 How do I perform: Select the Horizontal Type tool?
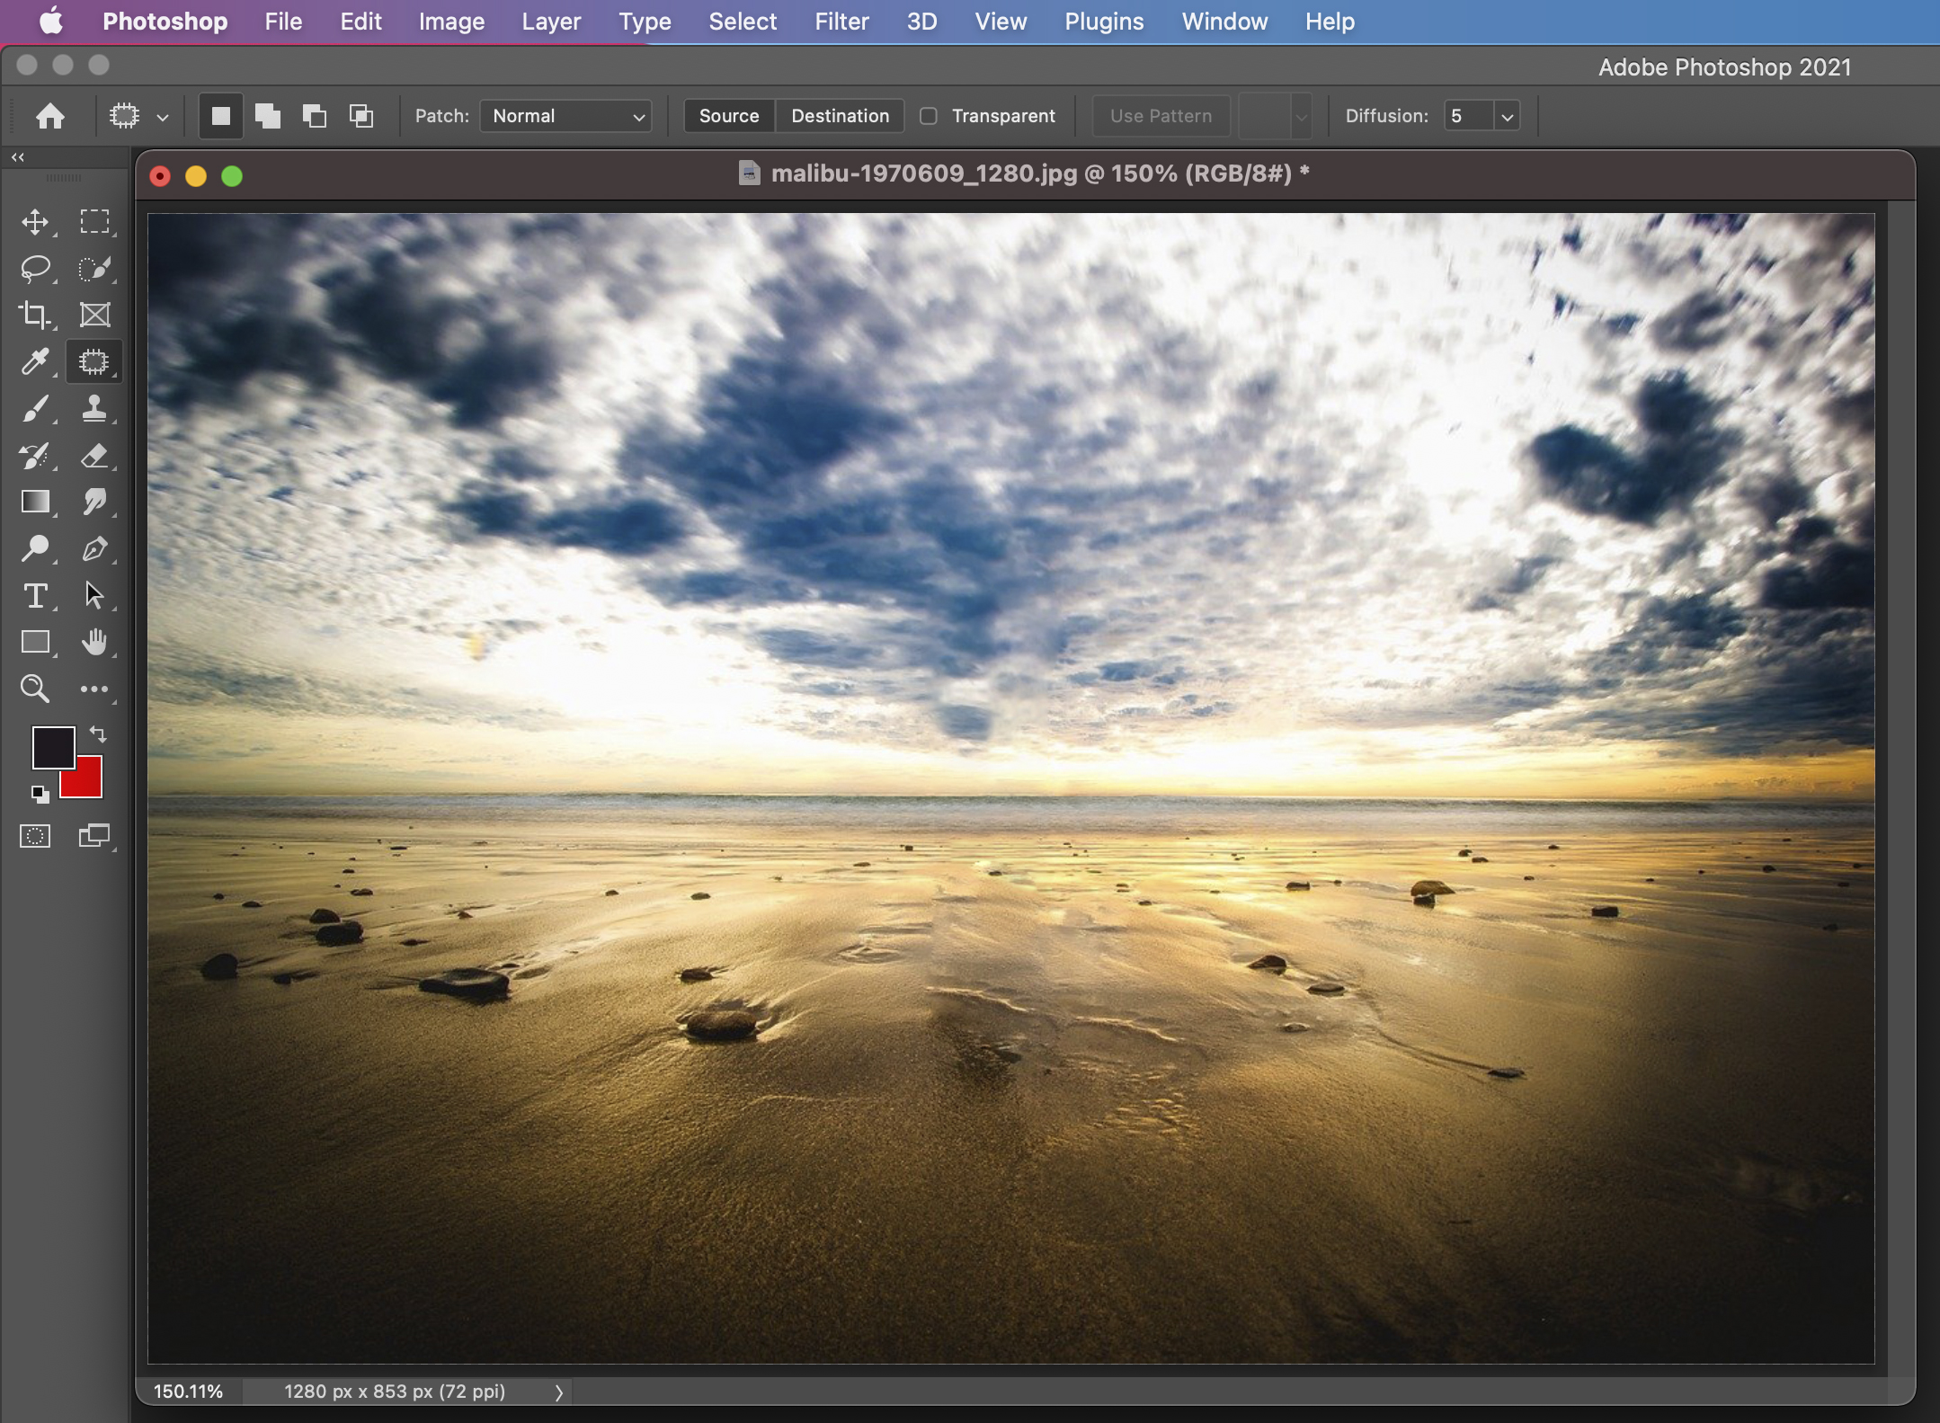tap(35, 595)
